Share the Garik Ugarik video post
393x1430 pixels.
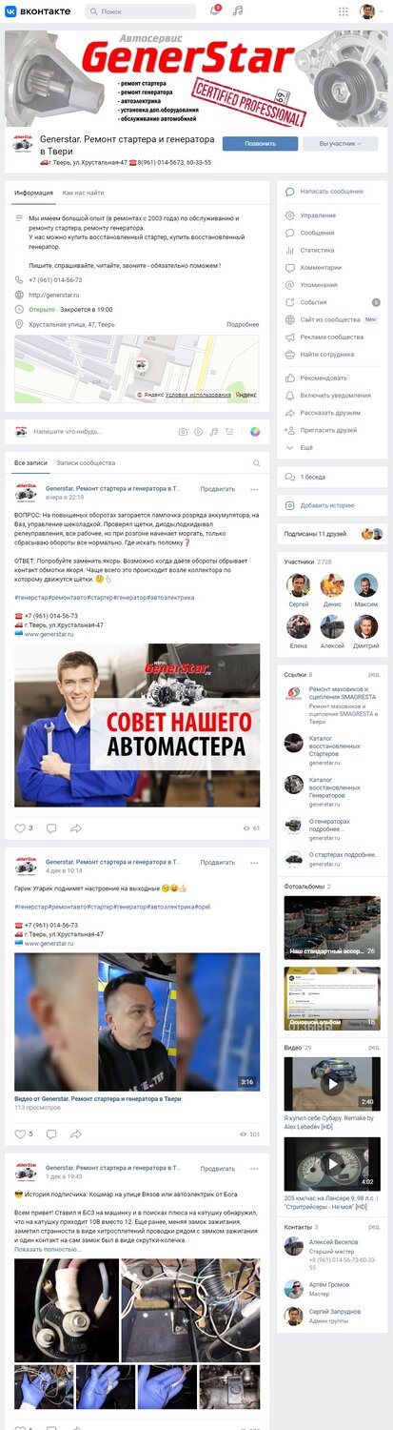(76, 1134)
